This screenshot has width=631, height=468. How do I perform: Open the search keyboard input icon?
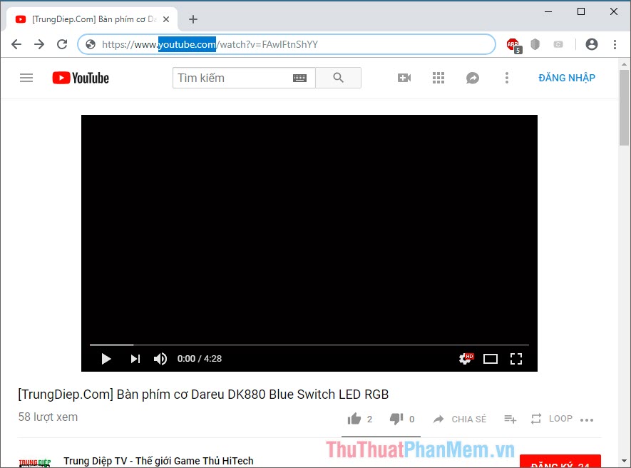click(300, 77)
